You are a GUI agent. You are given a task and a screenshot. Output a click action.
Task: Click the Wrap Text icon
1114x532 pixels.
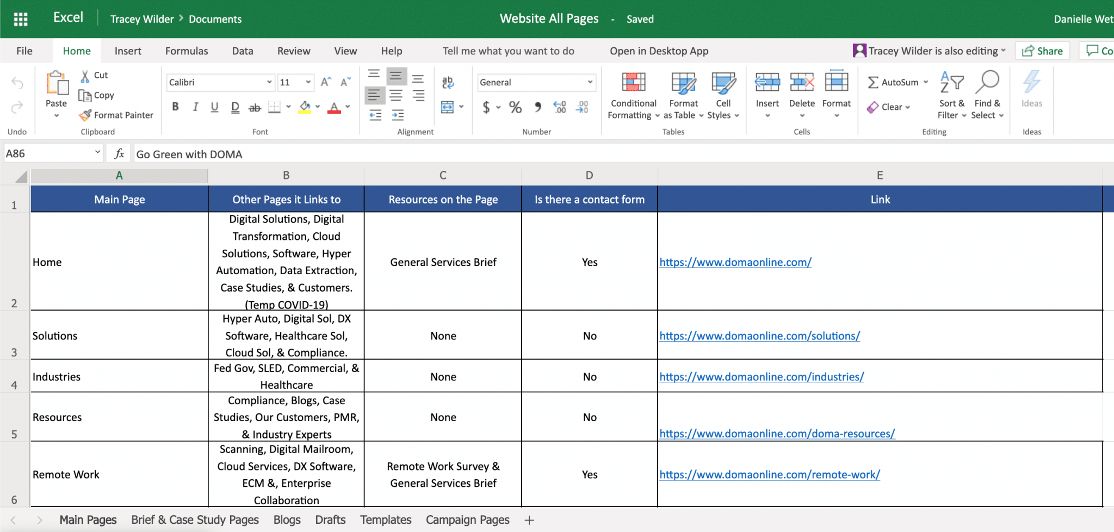tap(448, 82)
